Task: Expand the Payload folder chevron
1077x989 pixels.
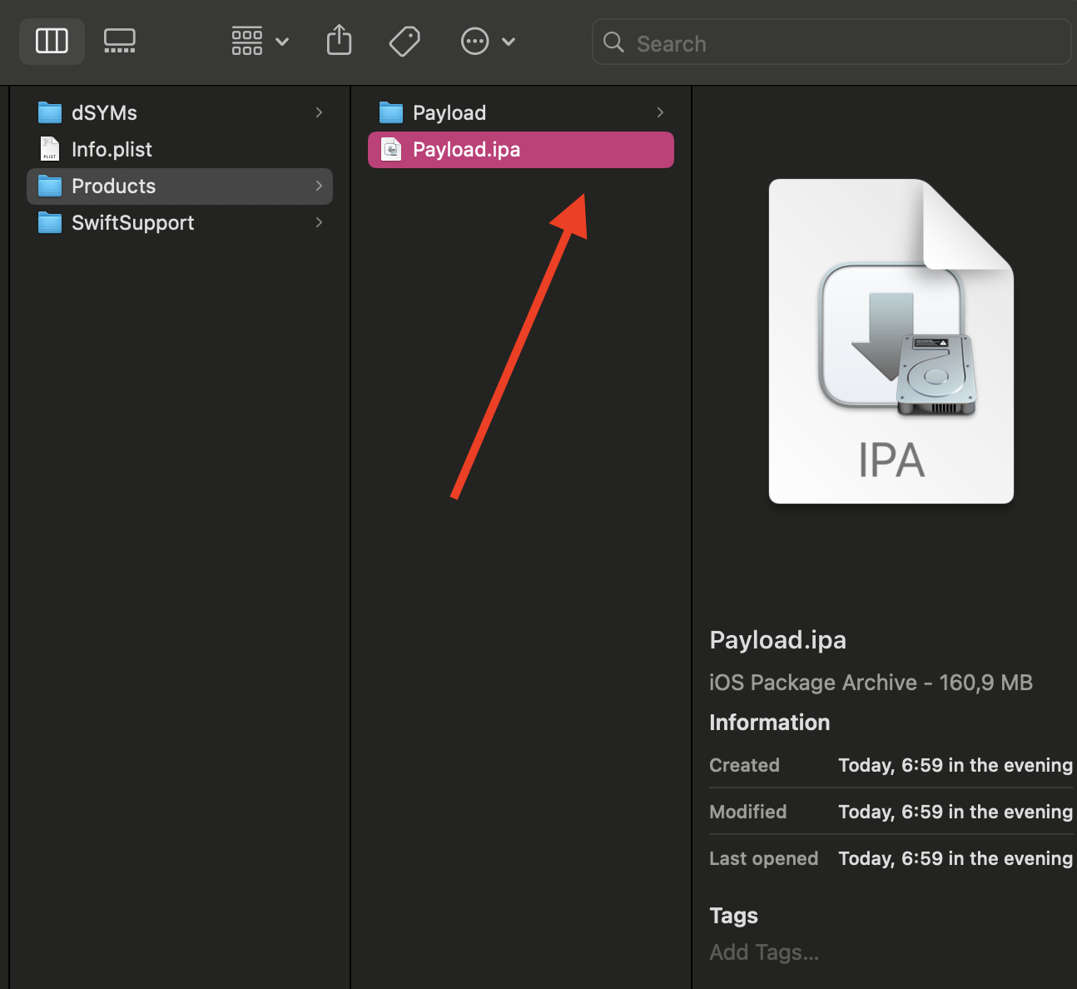Action: pos(660,112)
